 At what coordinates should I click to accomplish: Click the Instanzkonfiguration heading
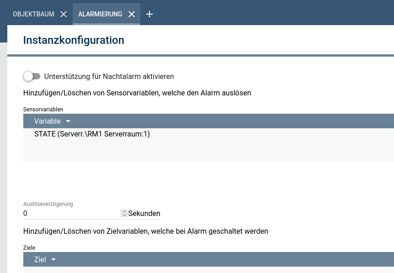pyautogui.click(x=74, y=40)
